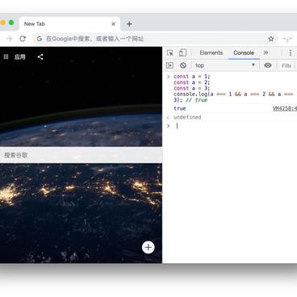Click the 'const a = 2;' code line
Screen dimensions: 297x297
(x=191, y=82)
